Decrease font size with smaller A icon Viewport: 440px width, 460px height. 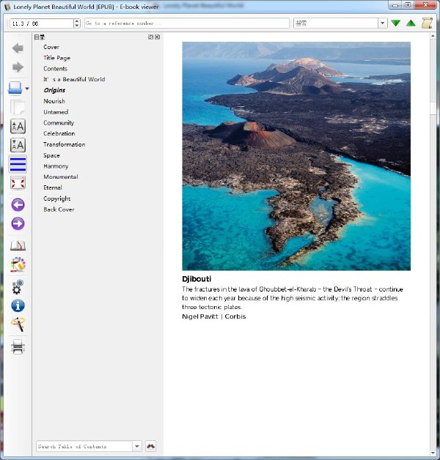[18, 145]
